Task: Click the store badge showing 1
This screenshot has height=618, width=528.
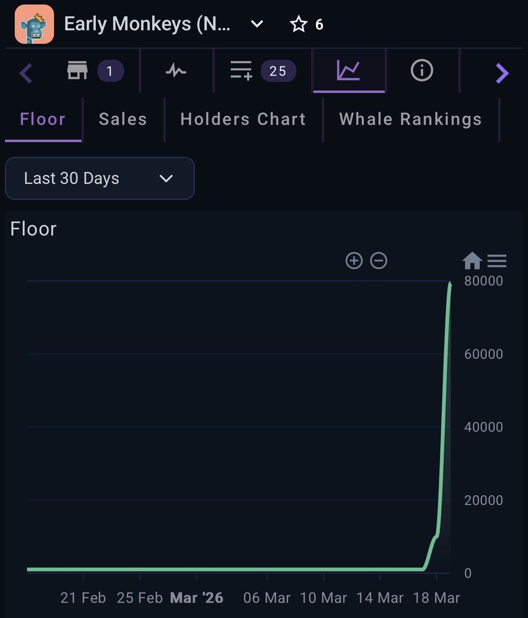Action: [x=110, y=71]
